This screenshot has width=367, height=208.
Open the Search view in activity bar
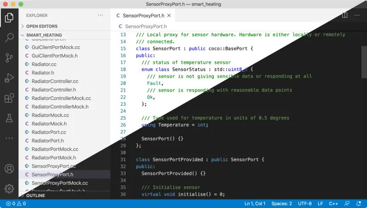pos(9,38)
